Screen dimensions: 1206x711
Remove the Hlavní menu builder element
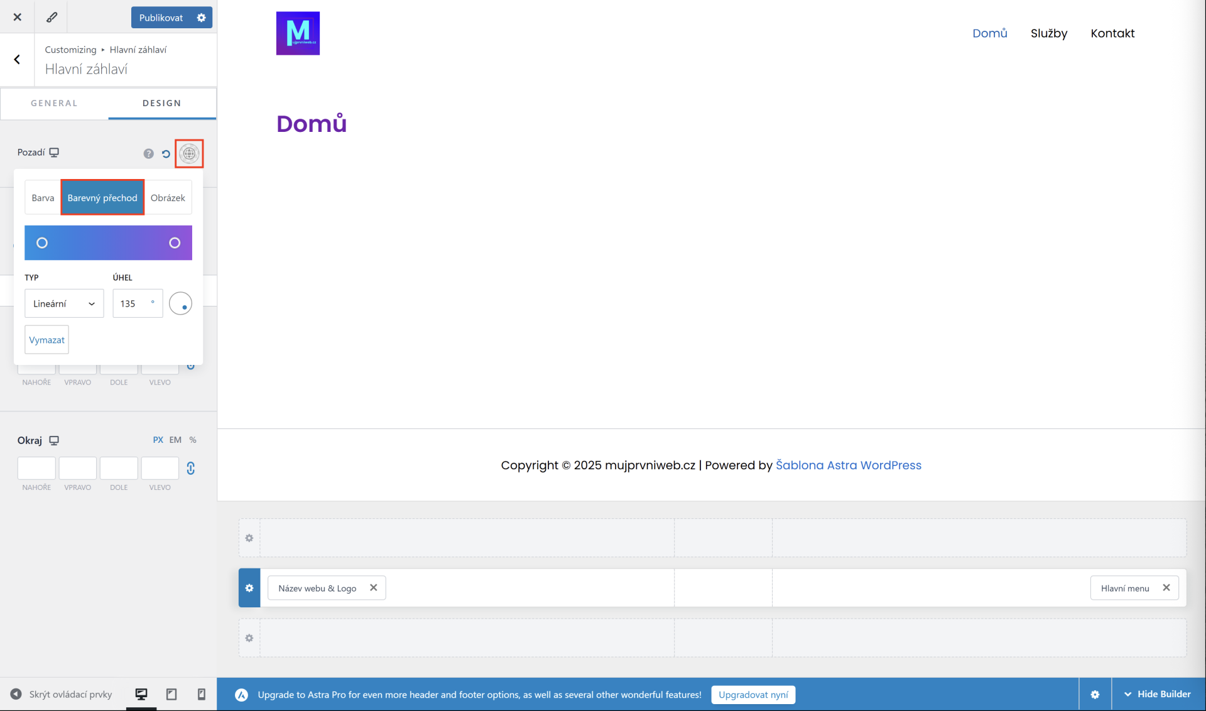1166,588
